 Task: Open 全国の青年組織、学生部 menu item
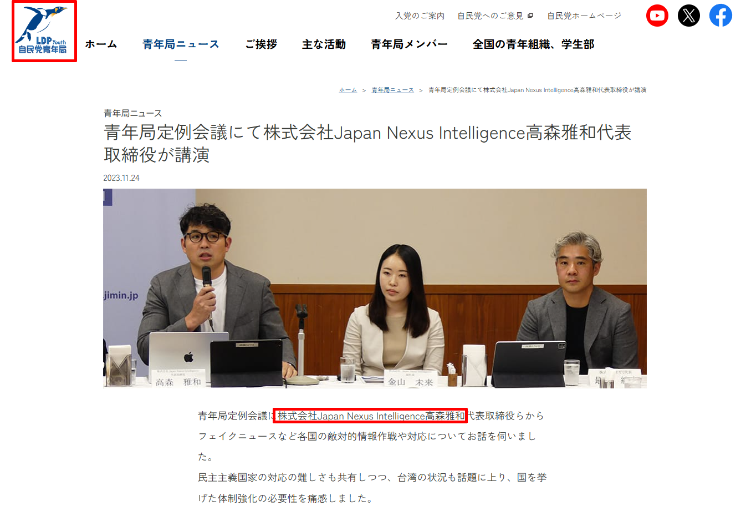(533, 44)
